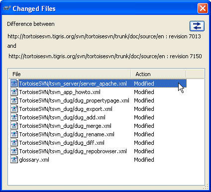Click the file icon beside dug_merge.xml

(x=14, y=126)
